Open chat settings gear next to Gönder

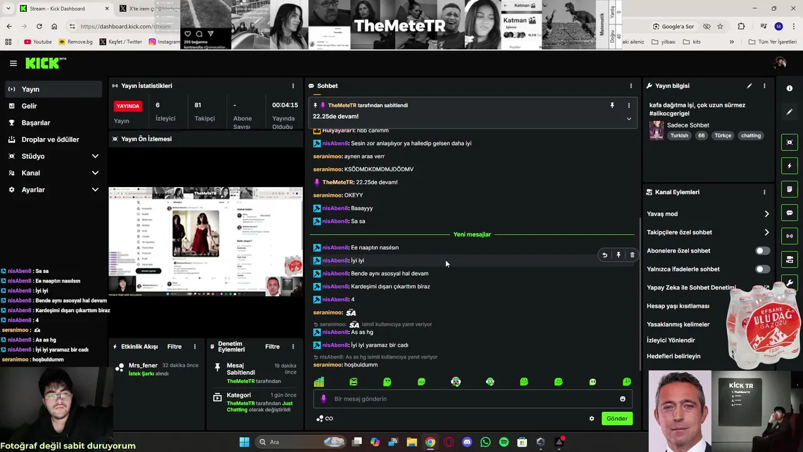592,419
